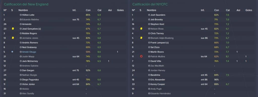Select Jack McInerney player name

point(30,61)
